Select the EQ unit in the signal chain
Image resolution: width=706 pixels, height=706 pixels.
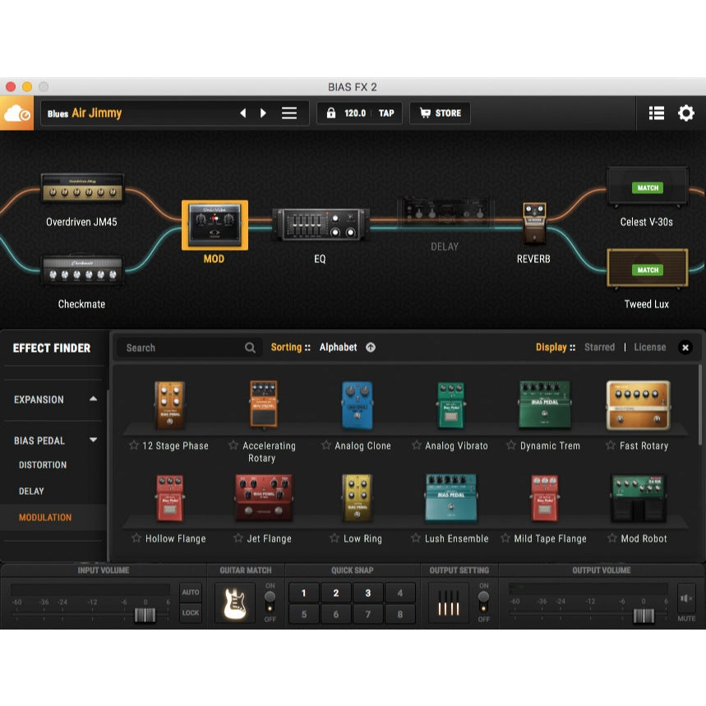click(x=320, y=224)
